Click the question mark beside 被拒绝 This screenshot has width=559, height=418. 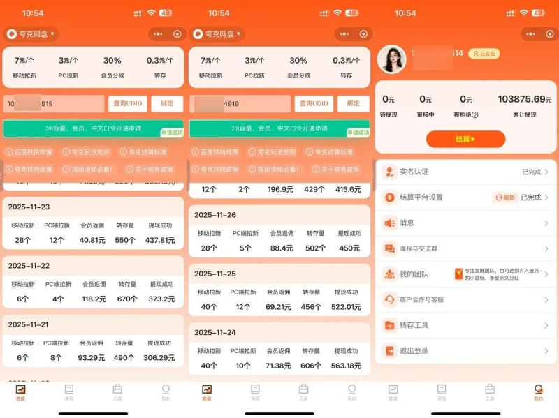(x=475, y=115)
